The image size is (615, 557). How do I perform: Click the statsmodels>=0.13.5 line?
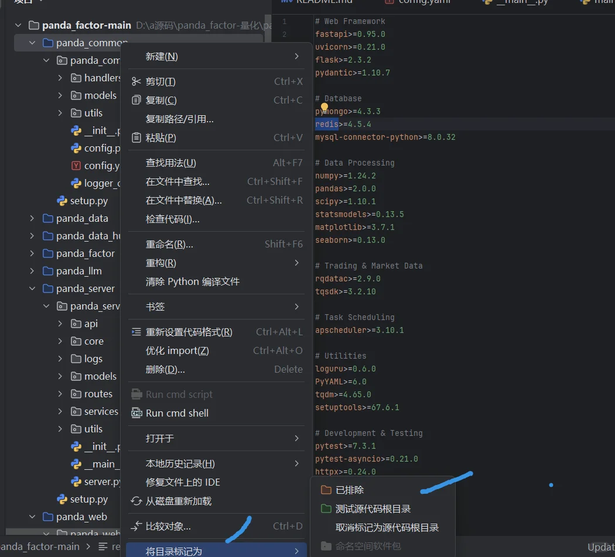point(359,214)
